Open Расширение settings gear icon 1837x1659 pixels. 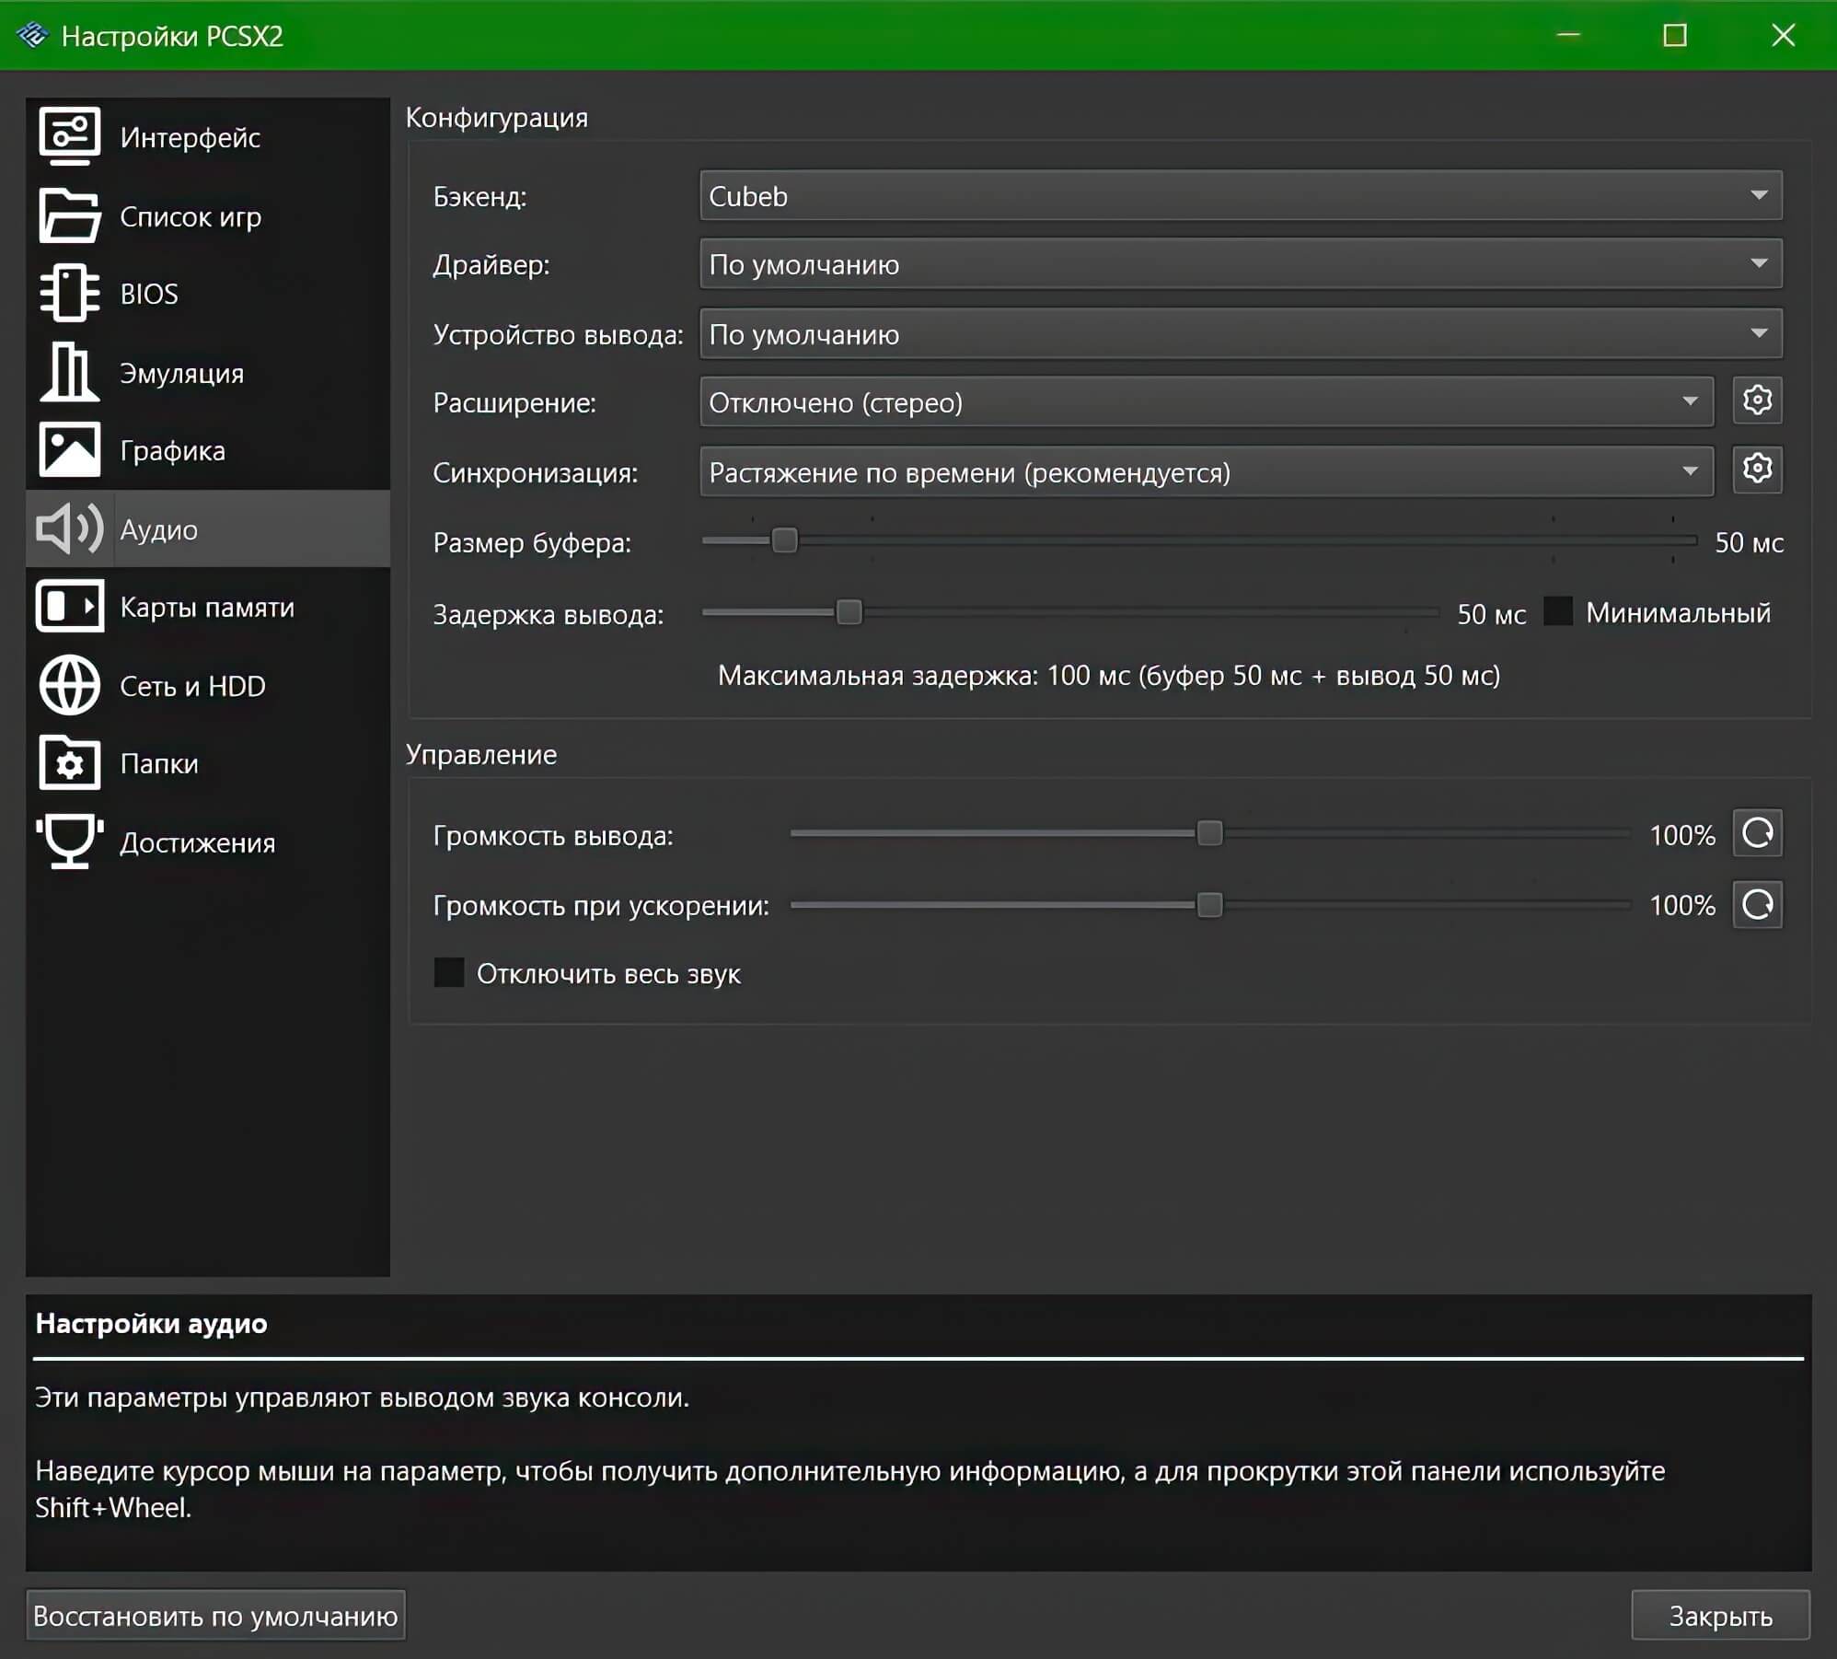tap(1757, 400)
